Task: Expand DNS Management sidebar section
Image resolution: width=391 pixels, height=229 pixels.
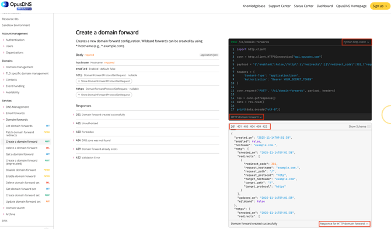Action: coord(17,107)
